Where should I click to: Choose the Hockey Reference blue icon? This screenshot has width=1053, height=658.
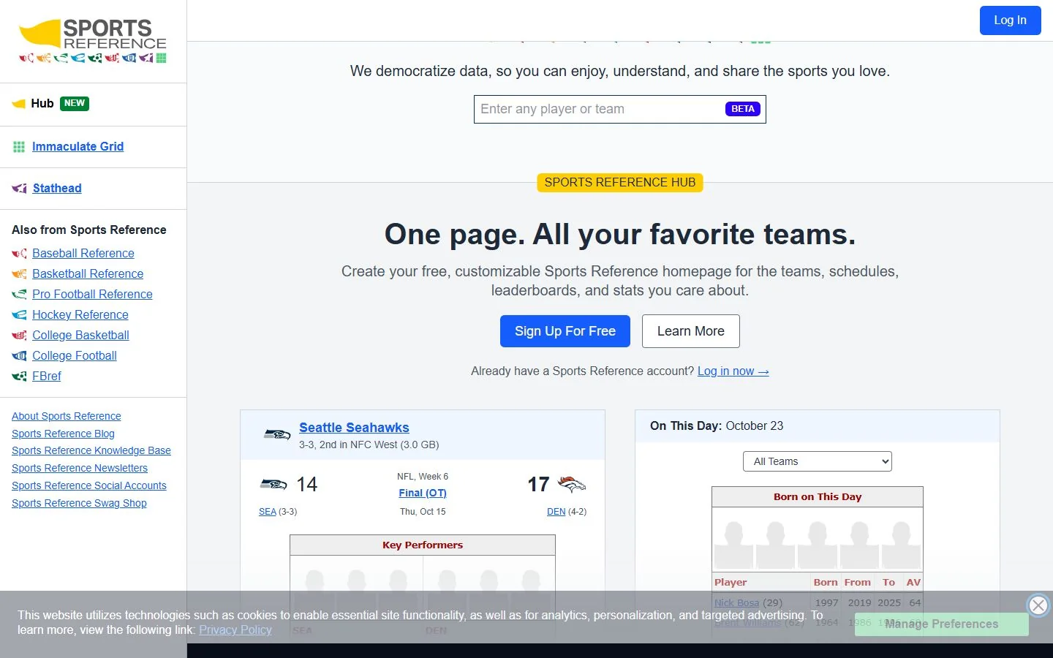point(20,315)
